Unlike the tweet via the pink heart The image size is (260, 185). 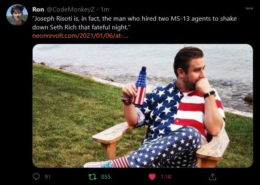tap(152, 177)
